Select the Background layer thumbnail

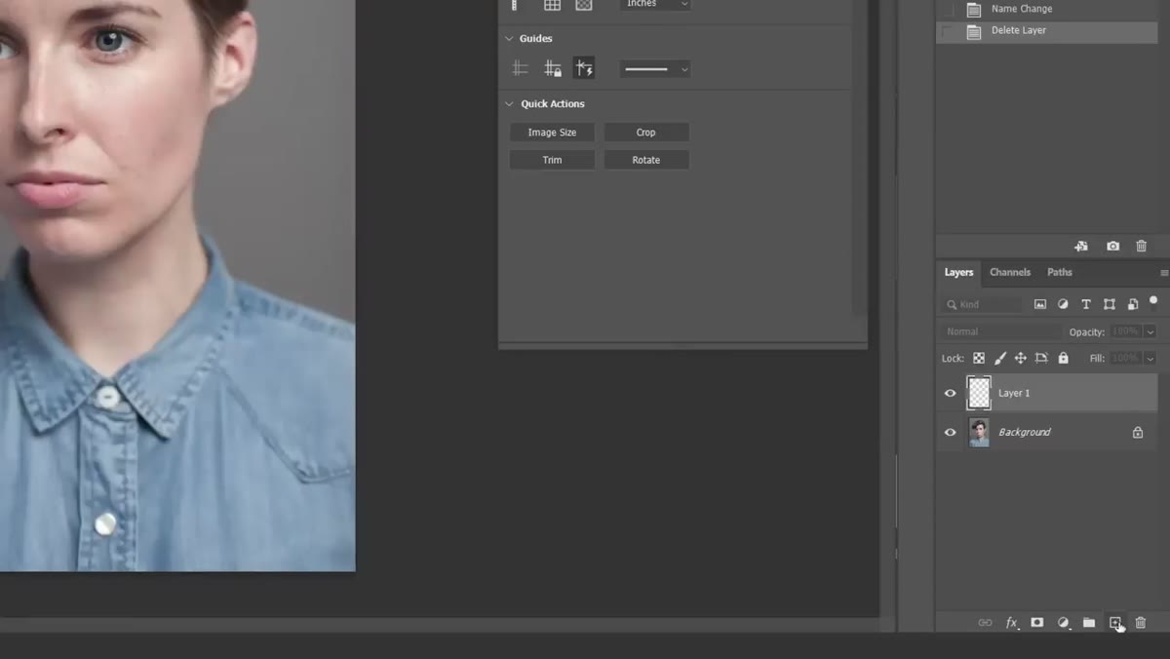[x=979, y=433]
